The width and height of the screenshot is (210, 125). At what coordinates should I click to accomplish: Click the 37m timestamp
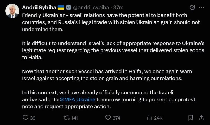point(119,7)
